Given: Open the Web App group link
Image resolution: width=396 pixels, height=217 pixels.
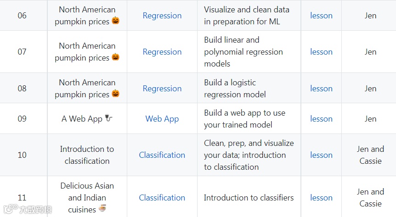Looking at the screenshot, I should pos(162,119).
